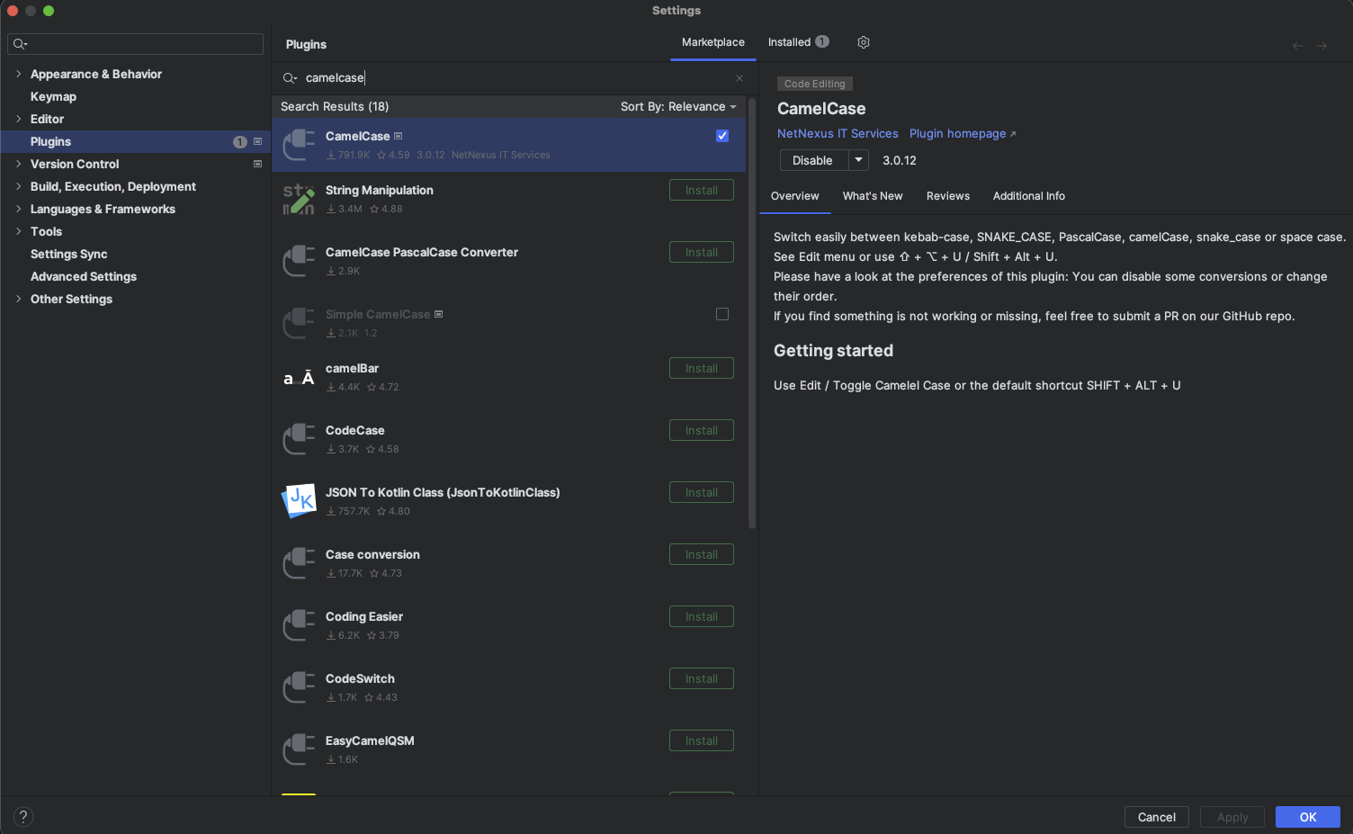The image size is (1353, 834).
Task: Install the CodeSwitch plugin
Action: tap(702, 678)
